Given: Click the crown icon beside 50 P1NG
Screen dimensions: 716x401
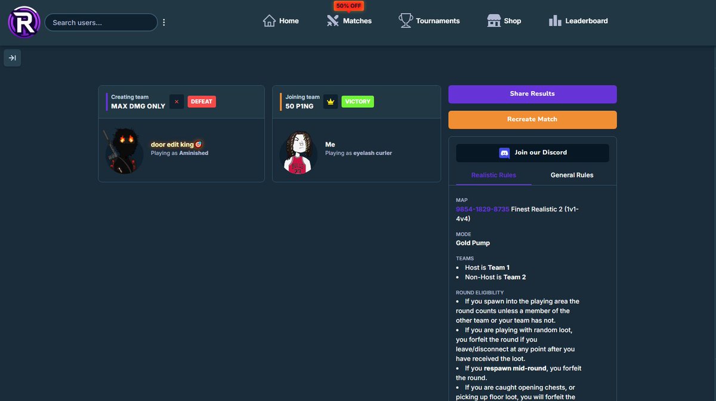Looking at the screenshot, I should tap(331, 102).
